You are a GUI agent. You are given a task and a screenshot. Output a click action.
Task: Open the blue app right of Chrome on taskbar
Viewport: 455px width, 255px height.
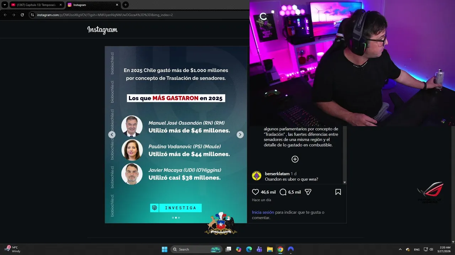click(291, 249)
